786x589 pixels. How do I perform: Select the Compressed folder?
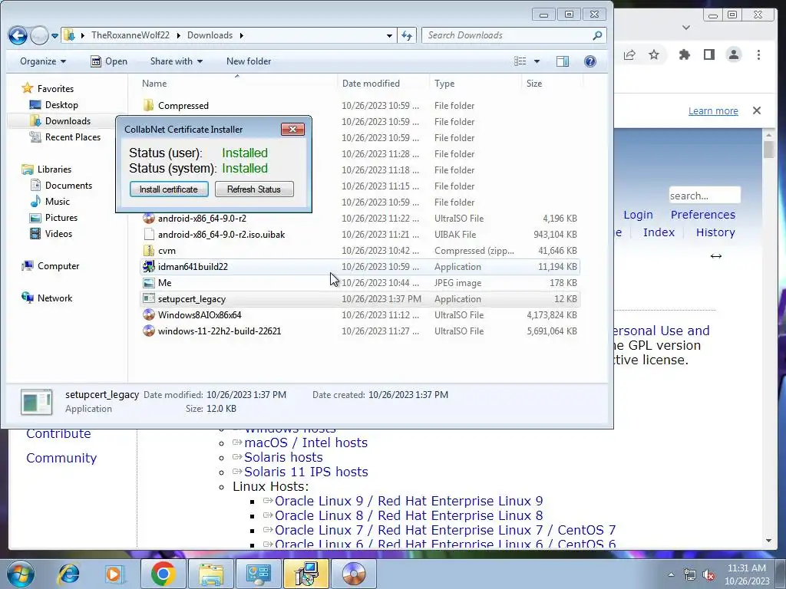(x=183, y=106)
